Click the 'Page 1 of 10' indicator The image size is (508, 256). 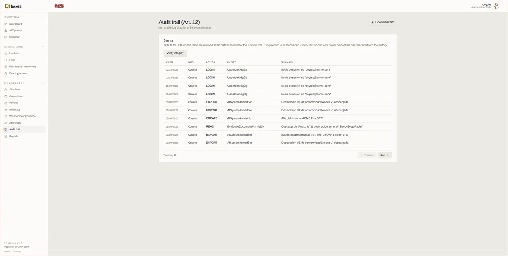[x=170, y=155]
